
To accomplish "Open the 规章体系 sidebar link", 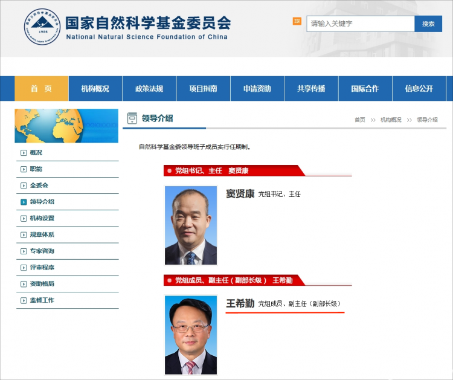I will [42, 234].
